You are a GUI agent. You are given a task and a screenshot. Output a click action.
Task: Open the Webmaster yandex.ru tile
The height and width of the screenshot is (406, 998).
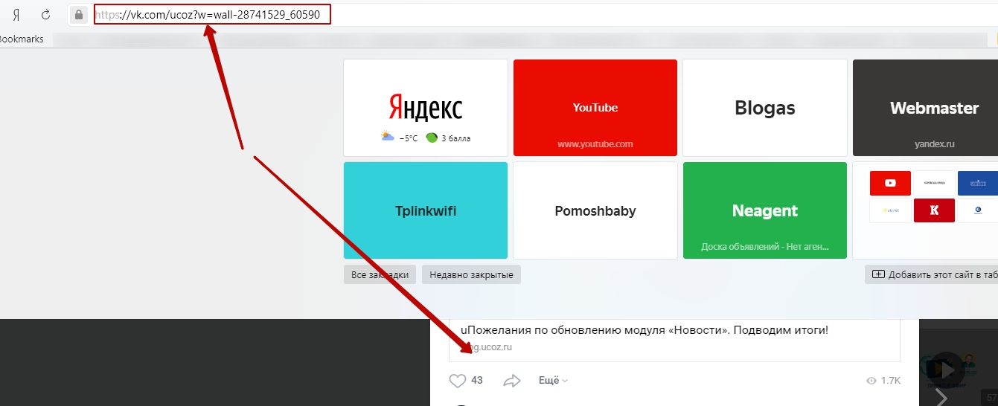click(925, 108)
